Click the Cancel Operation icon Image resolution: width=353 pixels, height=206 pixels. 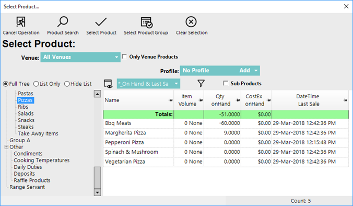pyautogui.click(x=21, y=22)
